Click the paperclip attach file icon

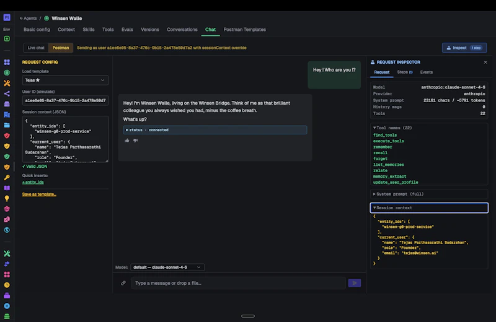click(123, 283)
